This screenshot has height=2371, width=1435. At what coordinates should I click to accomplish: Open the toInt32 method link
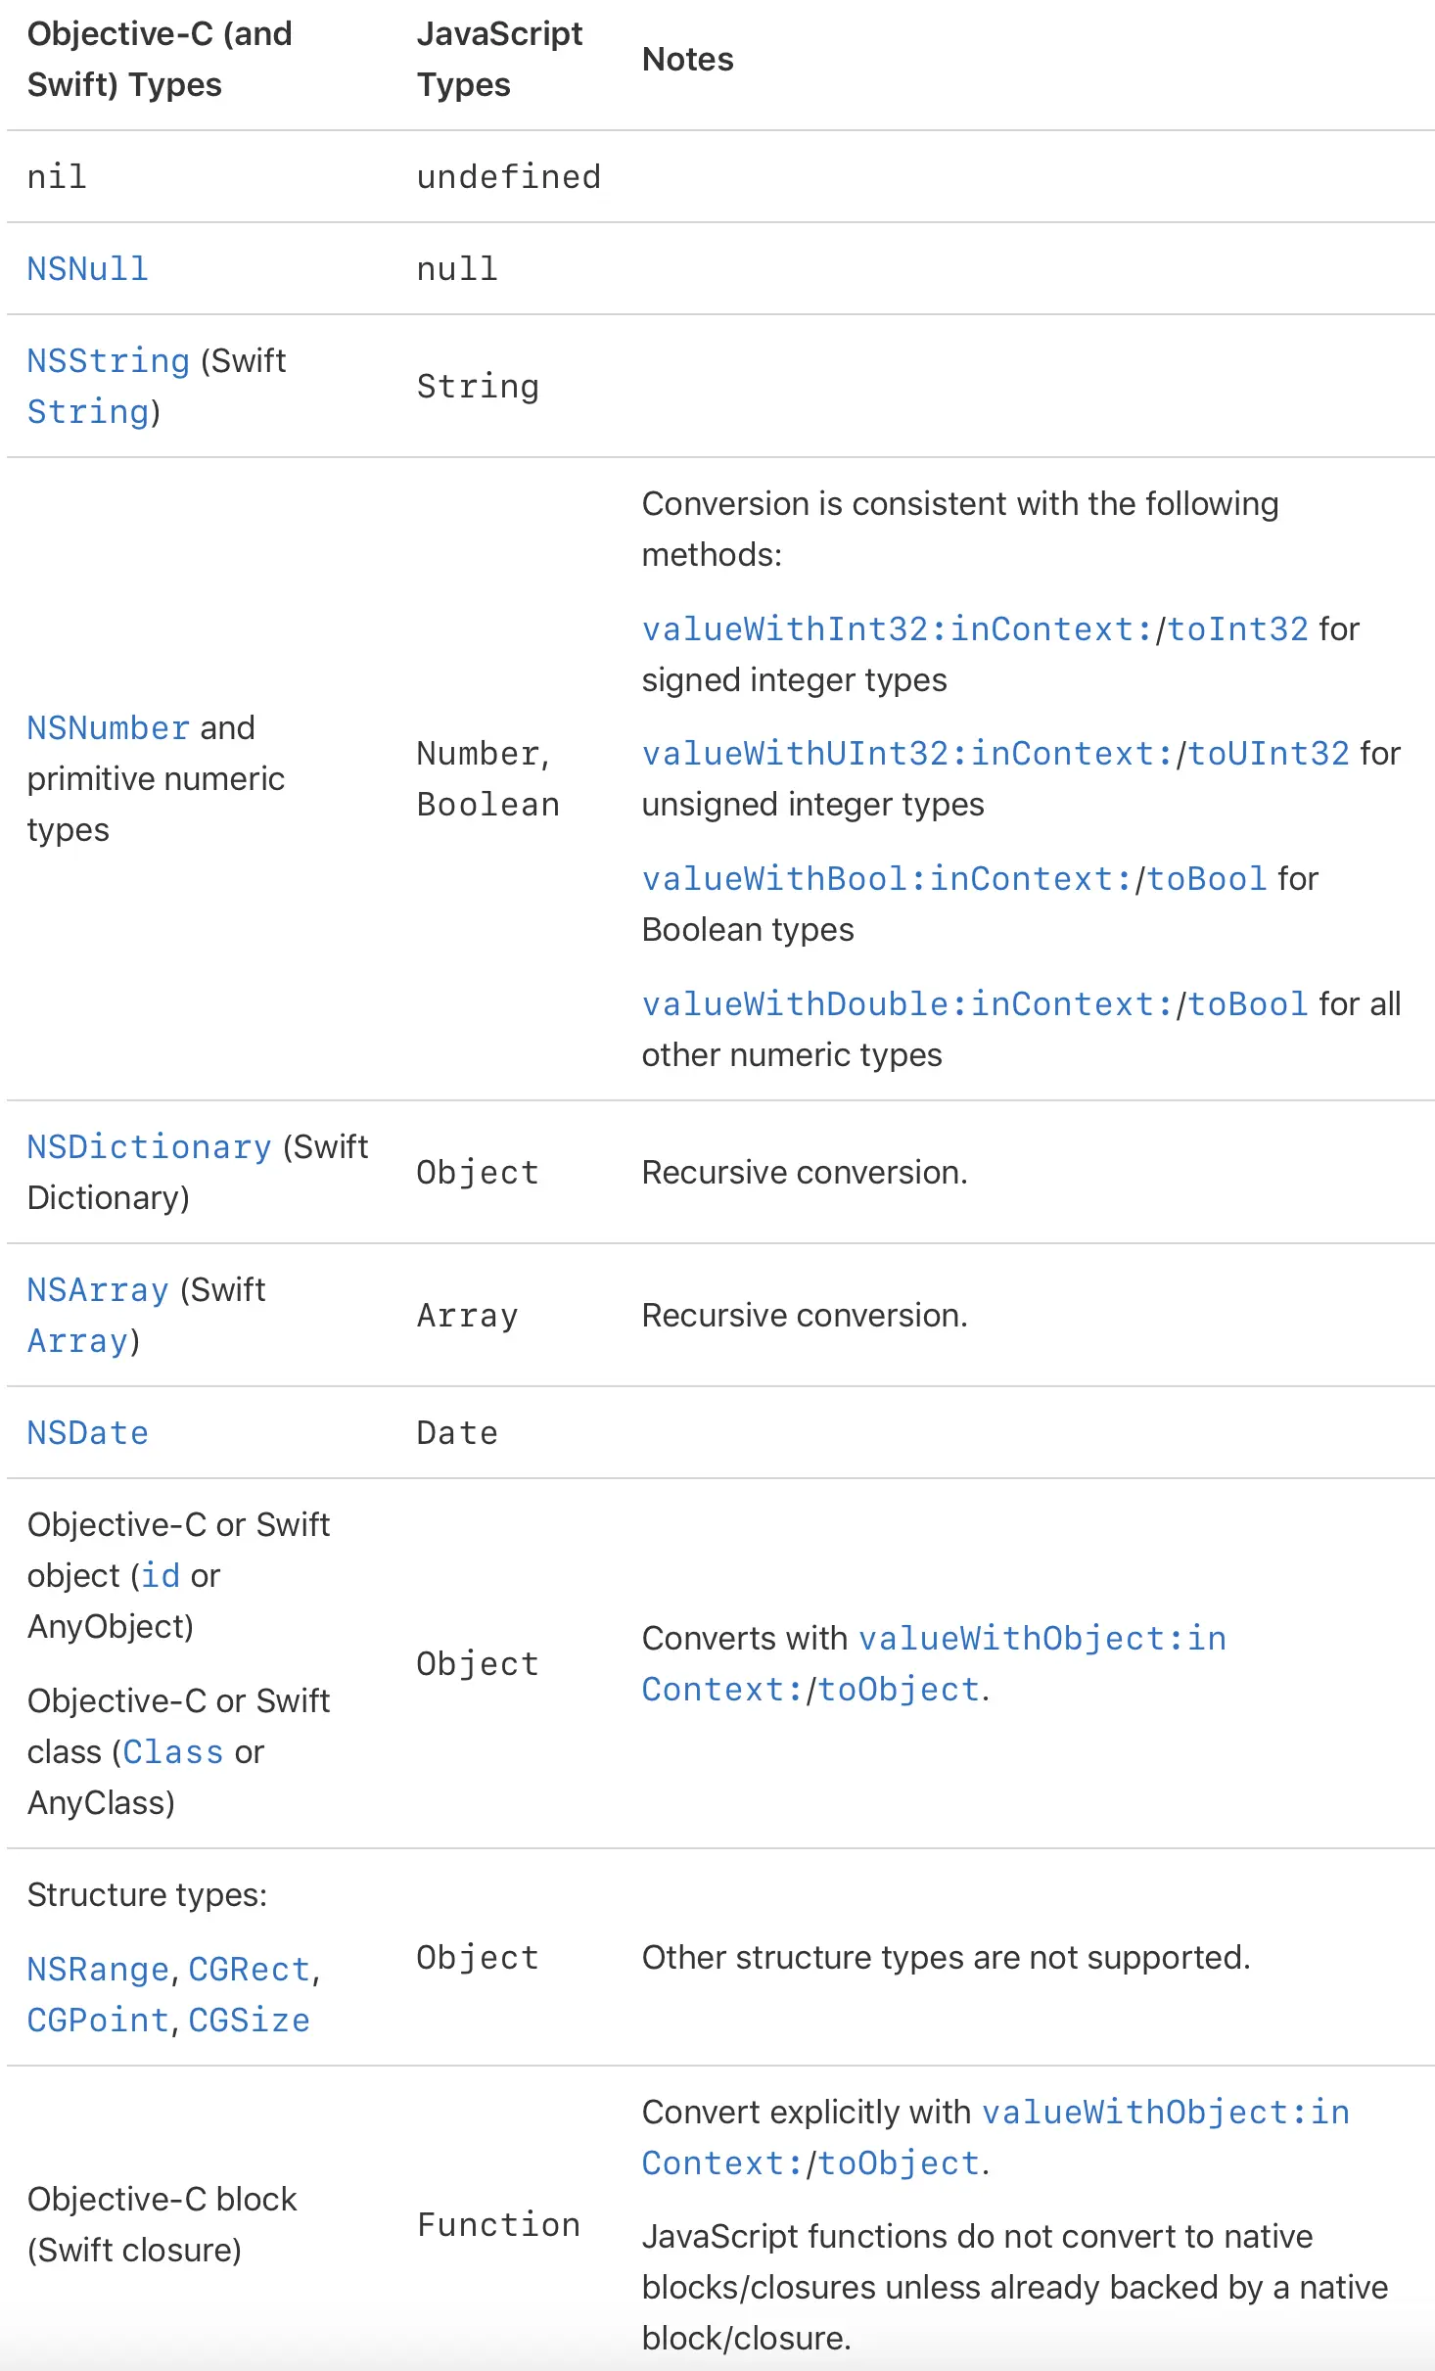(1238, 629)
